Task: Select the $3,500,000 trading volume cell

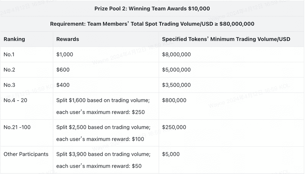Action: point(176,85)
